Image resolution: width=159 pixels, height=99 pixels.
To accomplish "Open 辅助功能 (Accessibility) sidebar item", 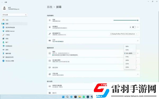I will click(x=15, y=53).
